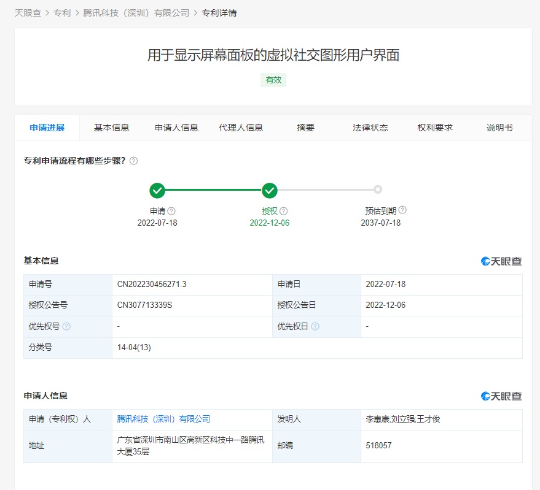Click green checkmark on the 申请 step
Image resolution: width=540 pixels, height=490 pixels.
(157, 190)
